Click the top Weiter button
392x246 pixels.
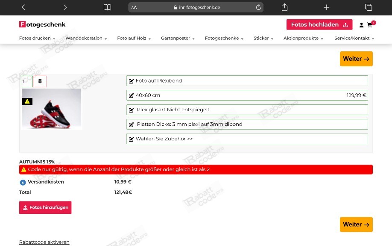pyautogui.click(x=356, y=59)
